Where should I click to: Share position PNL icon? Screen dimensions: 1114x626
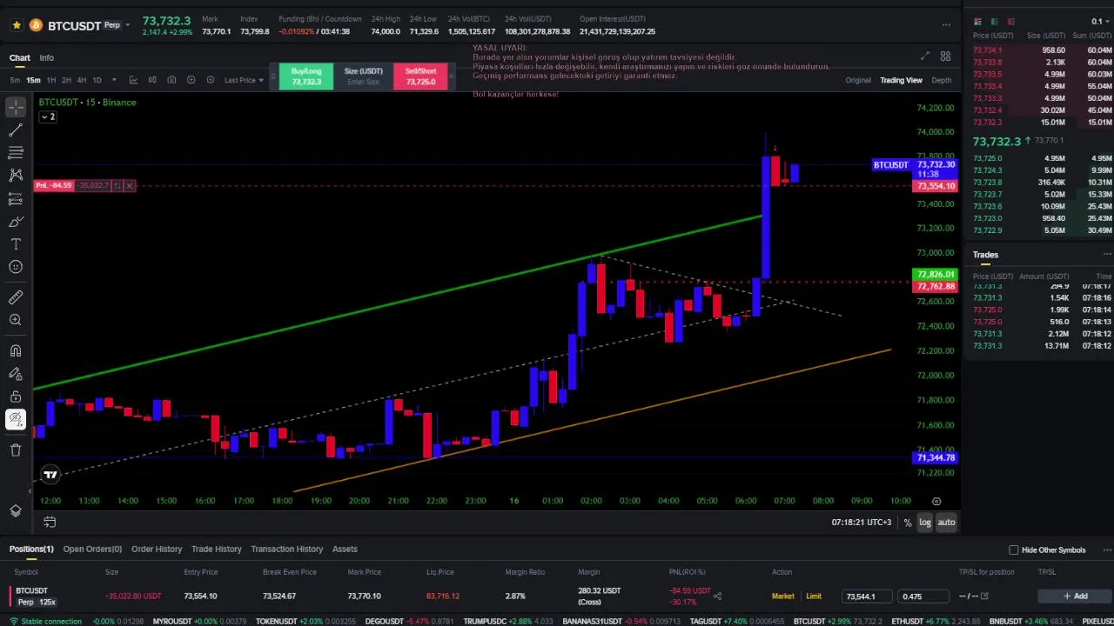pos(717,596)
